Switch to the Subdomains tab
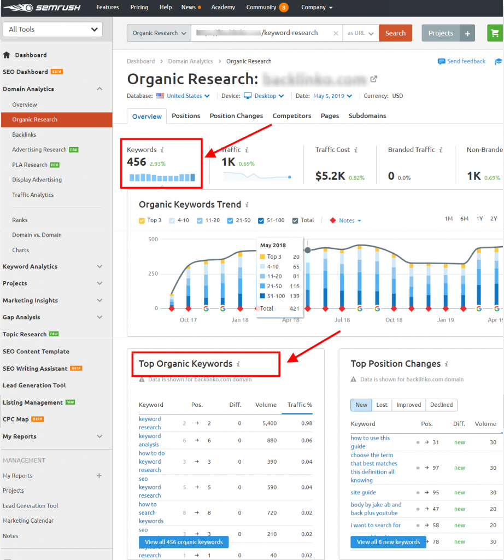 (367, 116)
